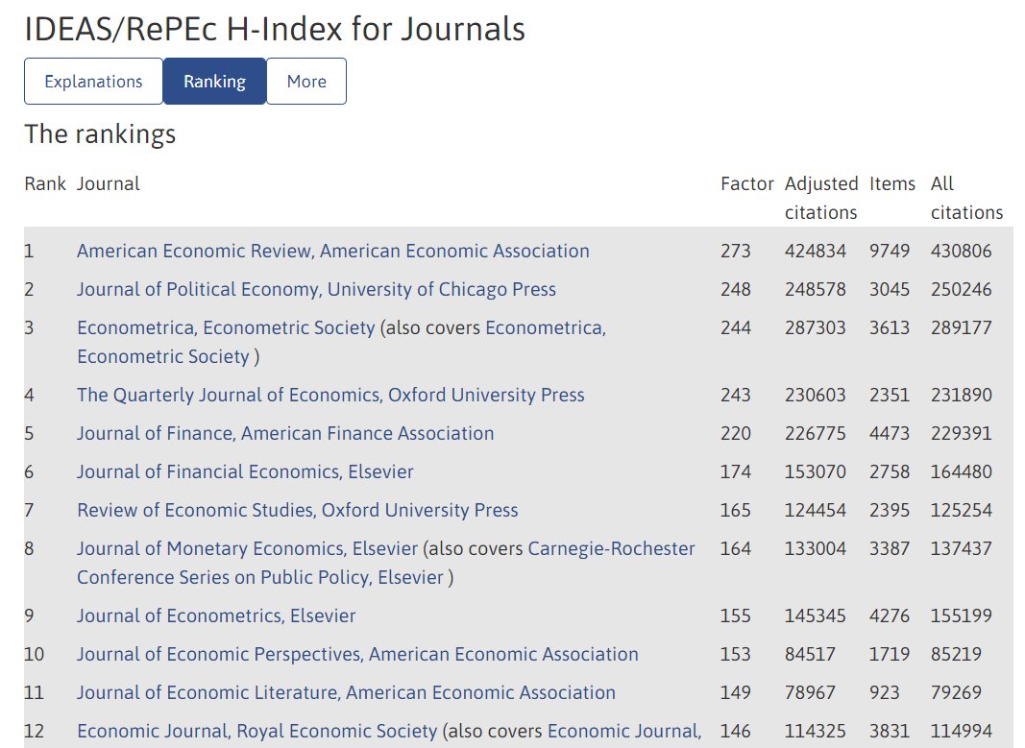
Task: Select items value 3045
Action: (x=889, y=289)
